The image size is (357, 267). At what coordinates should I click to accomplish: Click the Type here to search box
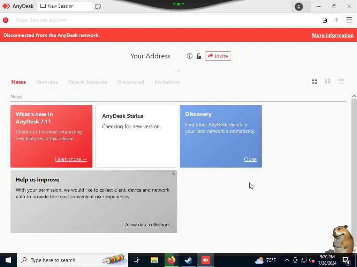point(73,260)
